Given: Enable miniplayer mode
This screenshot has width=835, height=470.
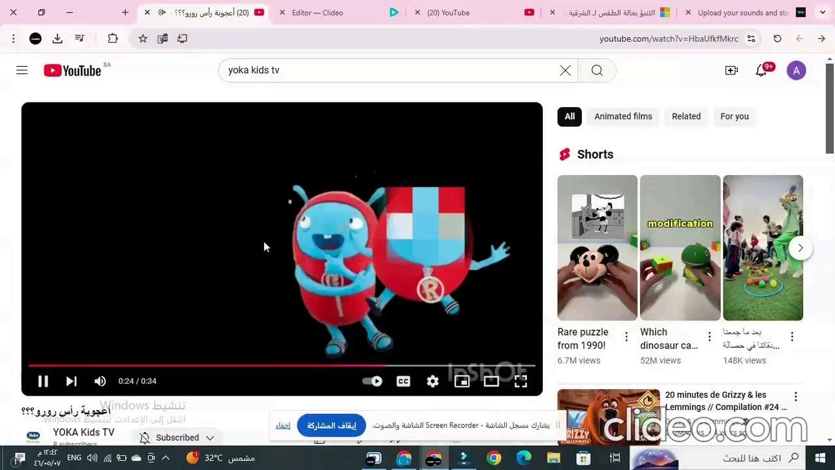Looking at the screenshot, I should [x=462, y=381].
